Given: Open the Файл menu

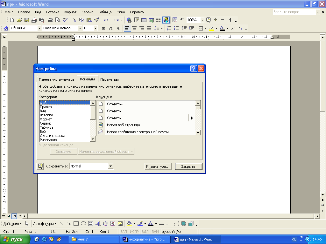Looking at the screenshot, I should click(9, 12).
